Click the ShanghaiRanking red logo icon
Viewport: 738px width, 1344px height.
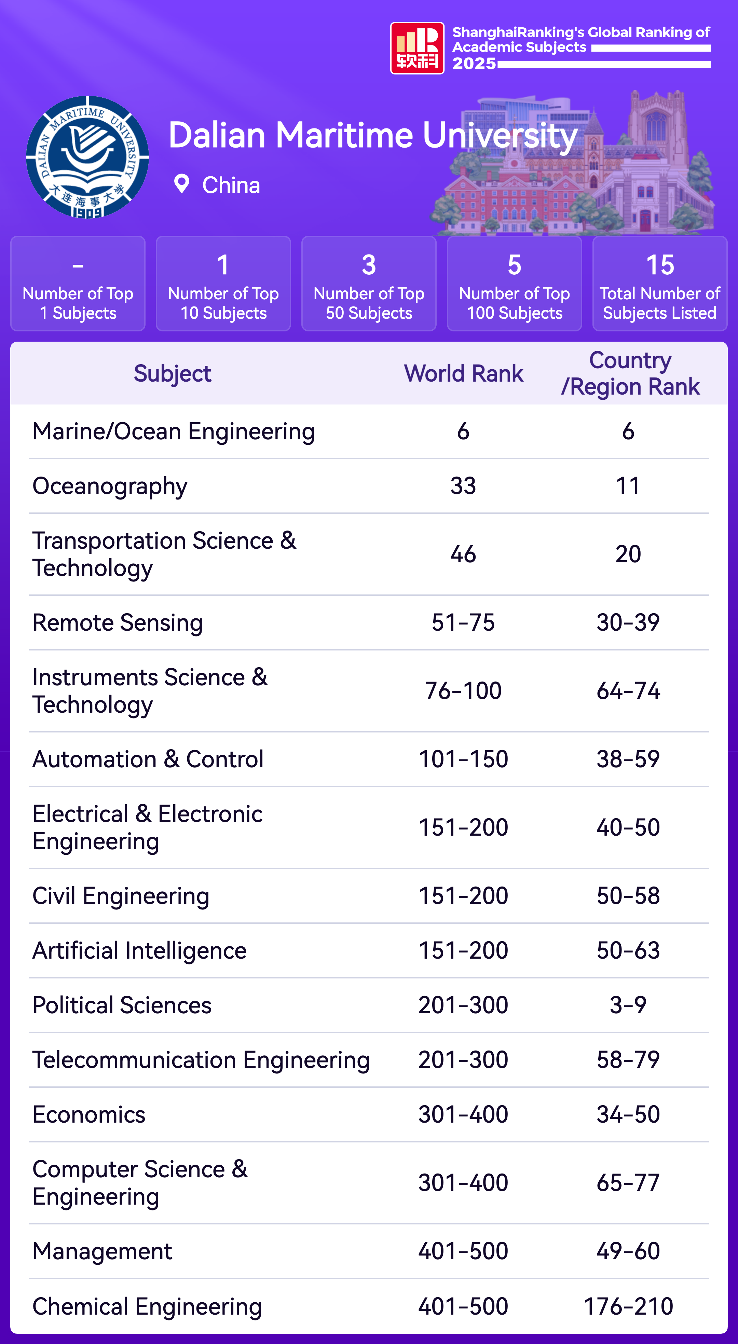pyautogui.click(x=417, y=48)
